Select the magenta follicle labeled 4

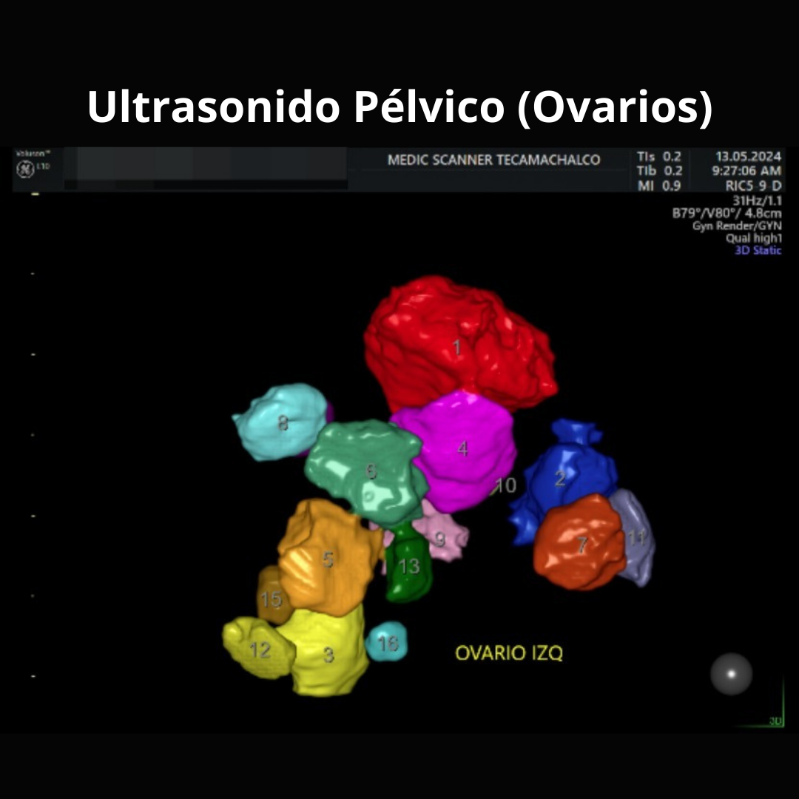click(x=463, y=450)
